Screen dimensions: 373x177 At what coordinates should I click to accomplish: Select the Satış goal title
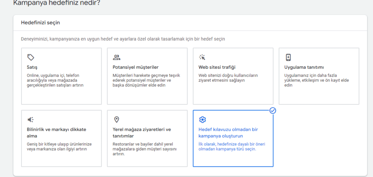[32, 67]
